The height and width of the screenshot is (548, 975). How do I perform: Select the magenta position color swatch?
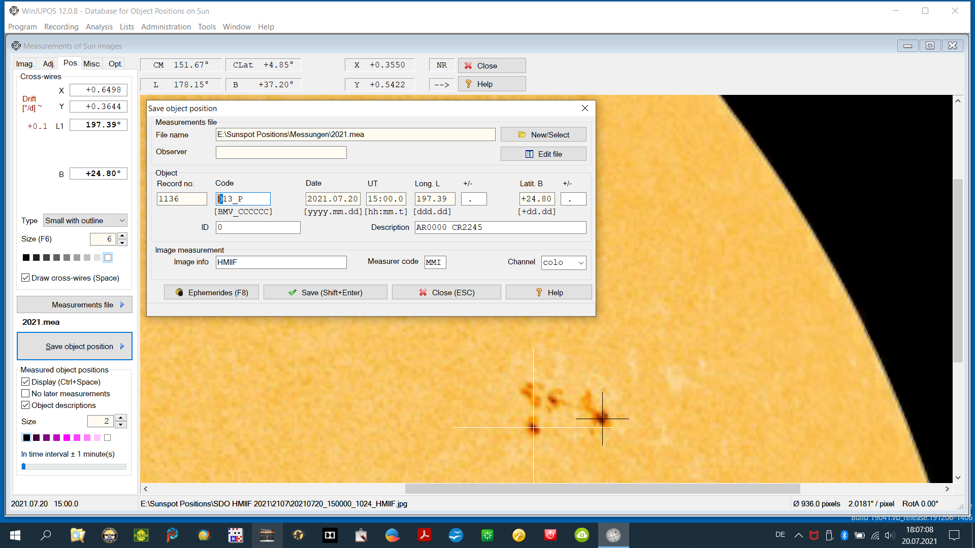coord(66,437)
